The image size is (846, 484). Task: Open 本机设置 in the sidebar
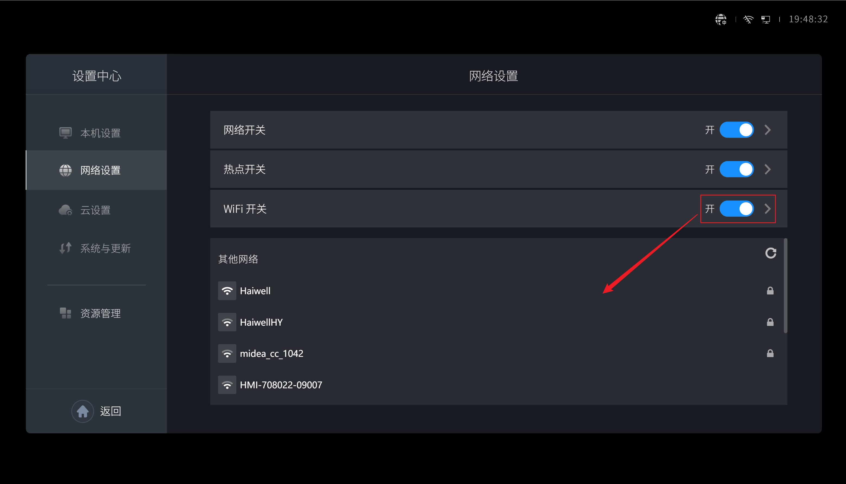(97, 133)
